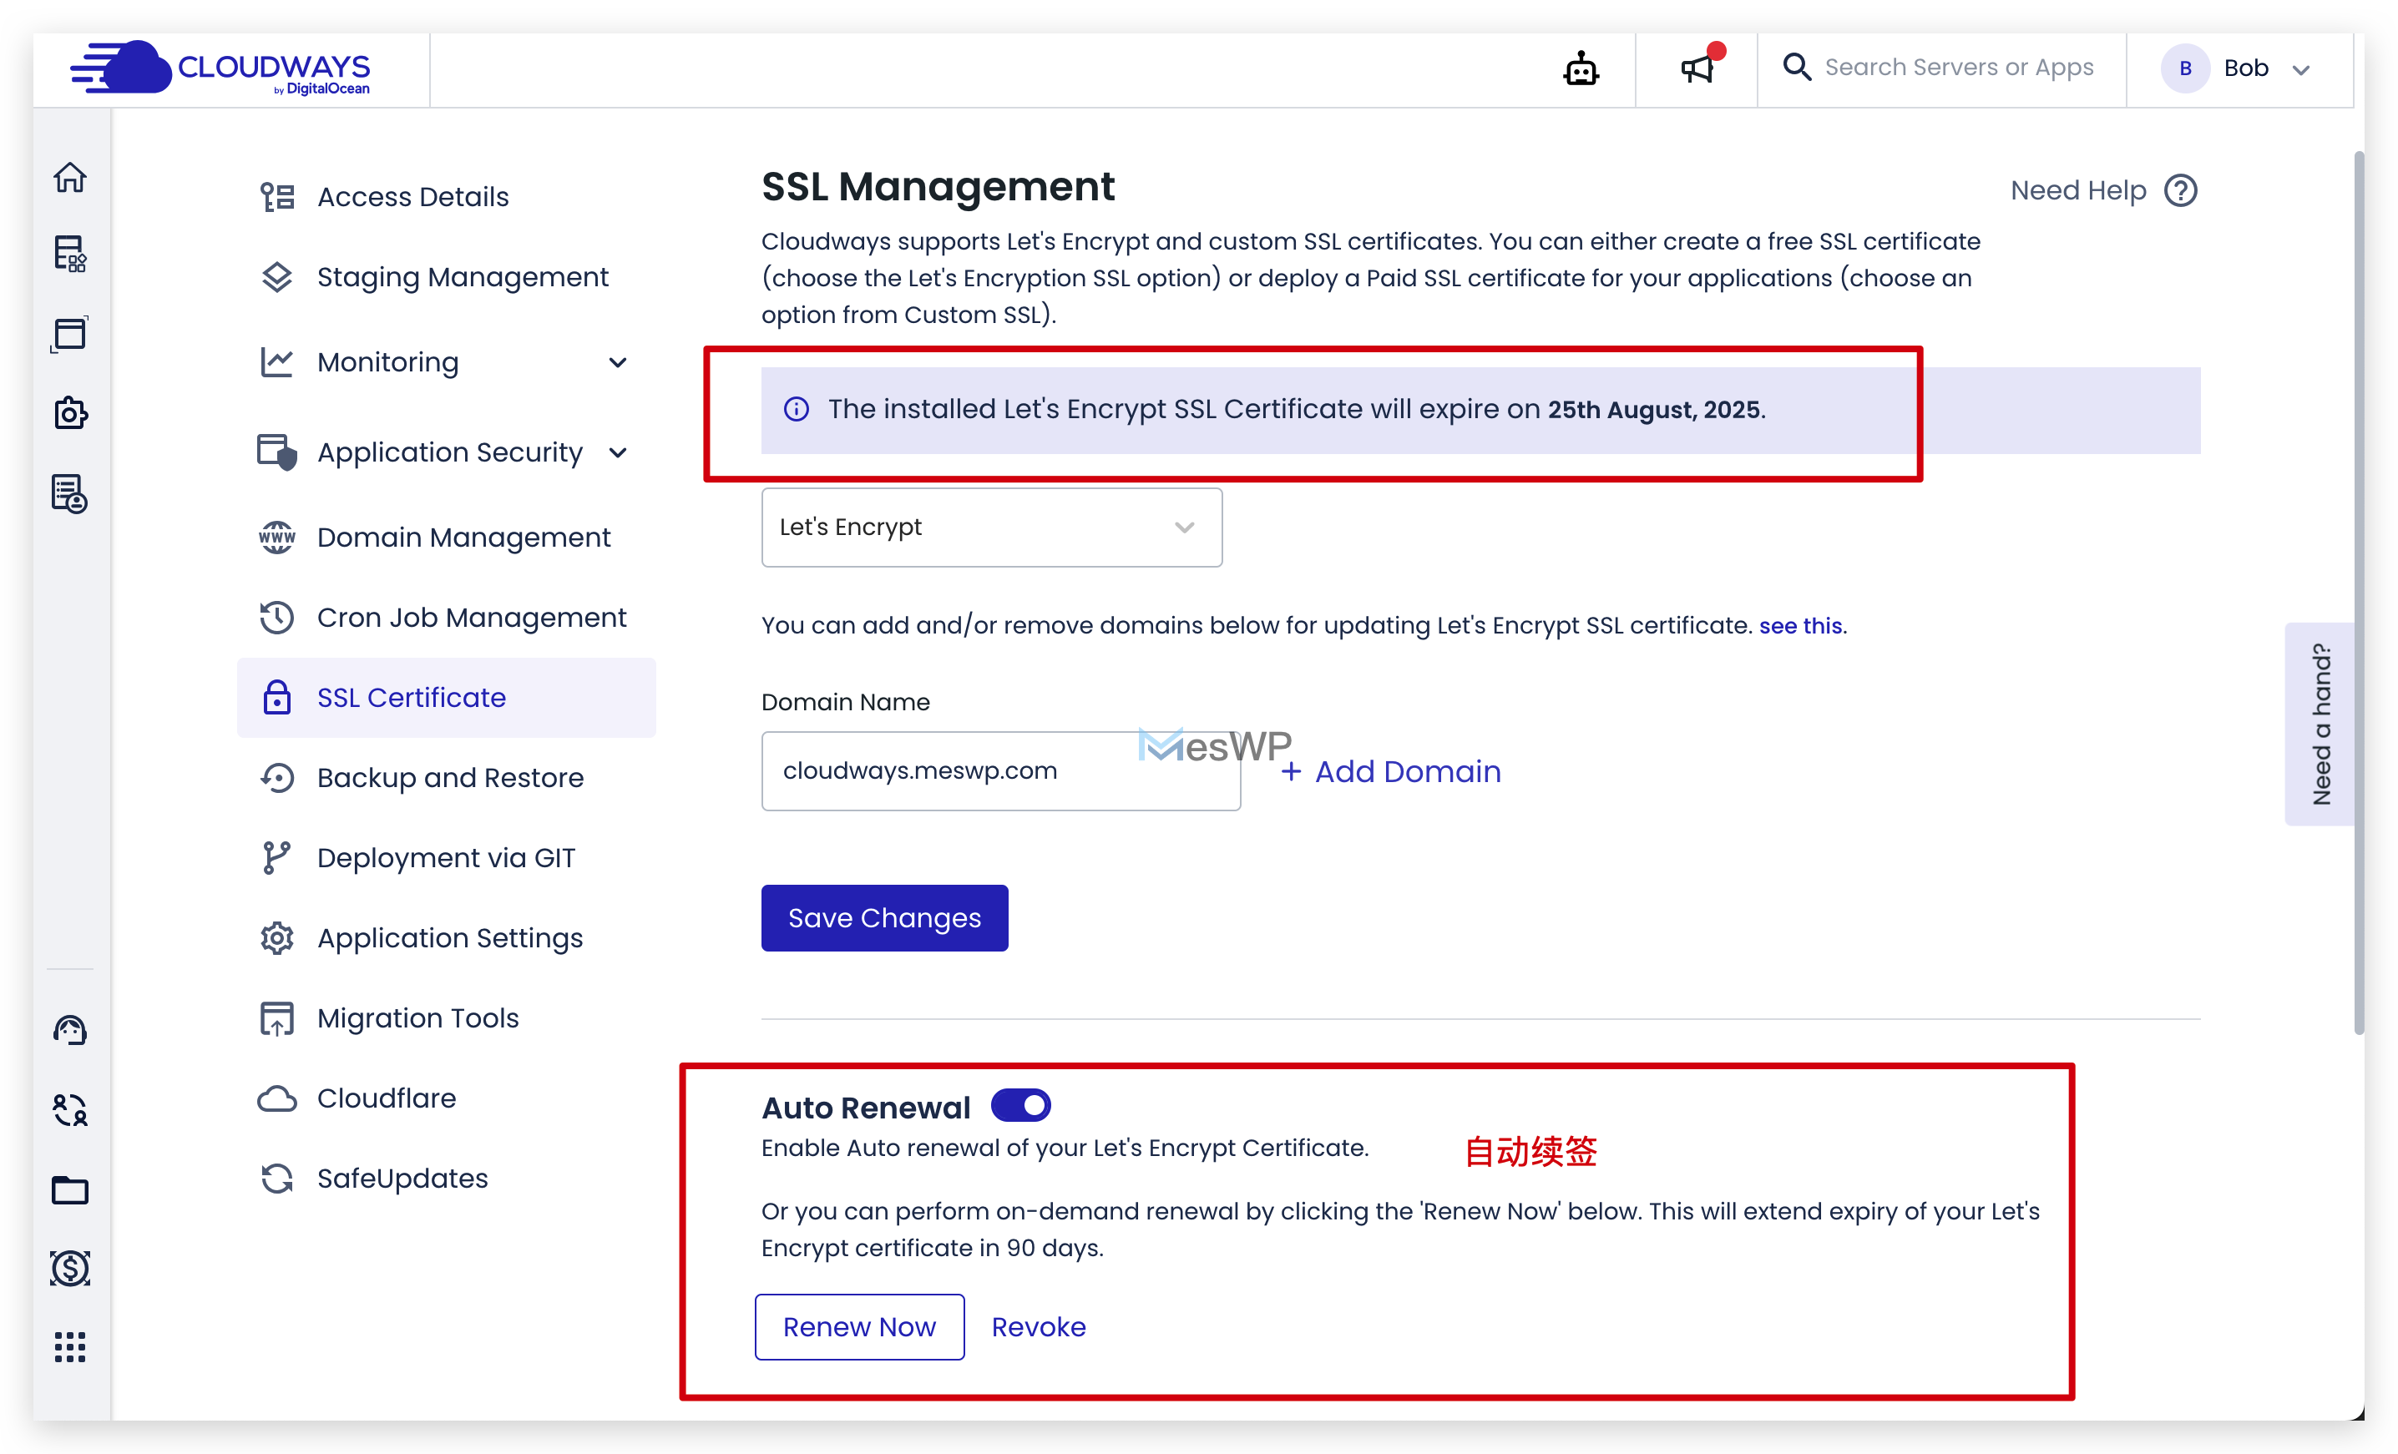Click the info icon in expiry notice

[797, 410]
